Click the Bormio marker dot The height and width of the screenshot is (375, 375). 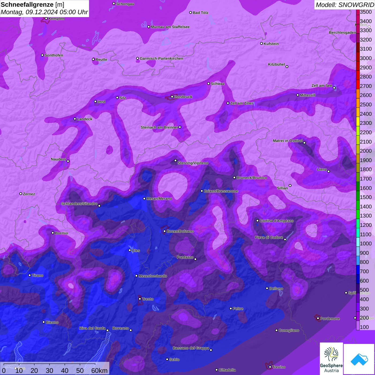pyautogui.click(x=53, y=233)
